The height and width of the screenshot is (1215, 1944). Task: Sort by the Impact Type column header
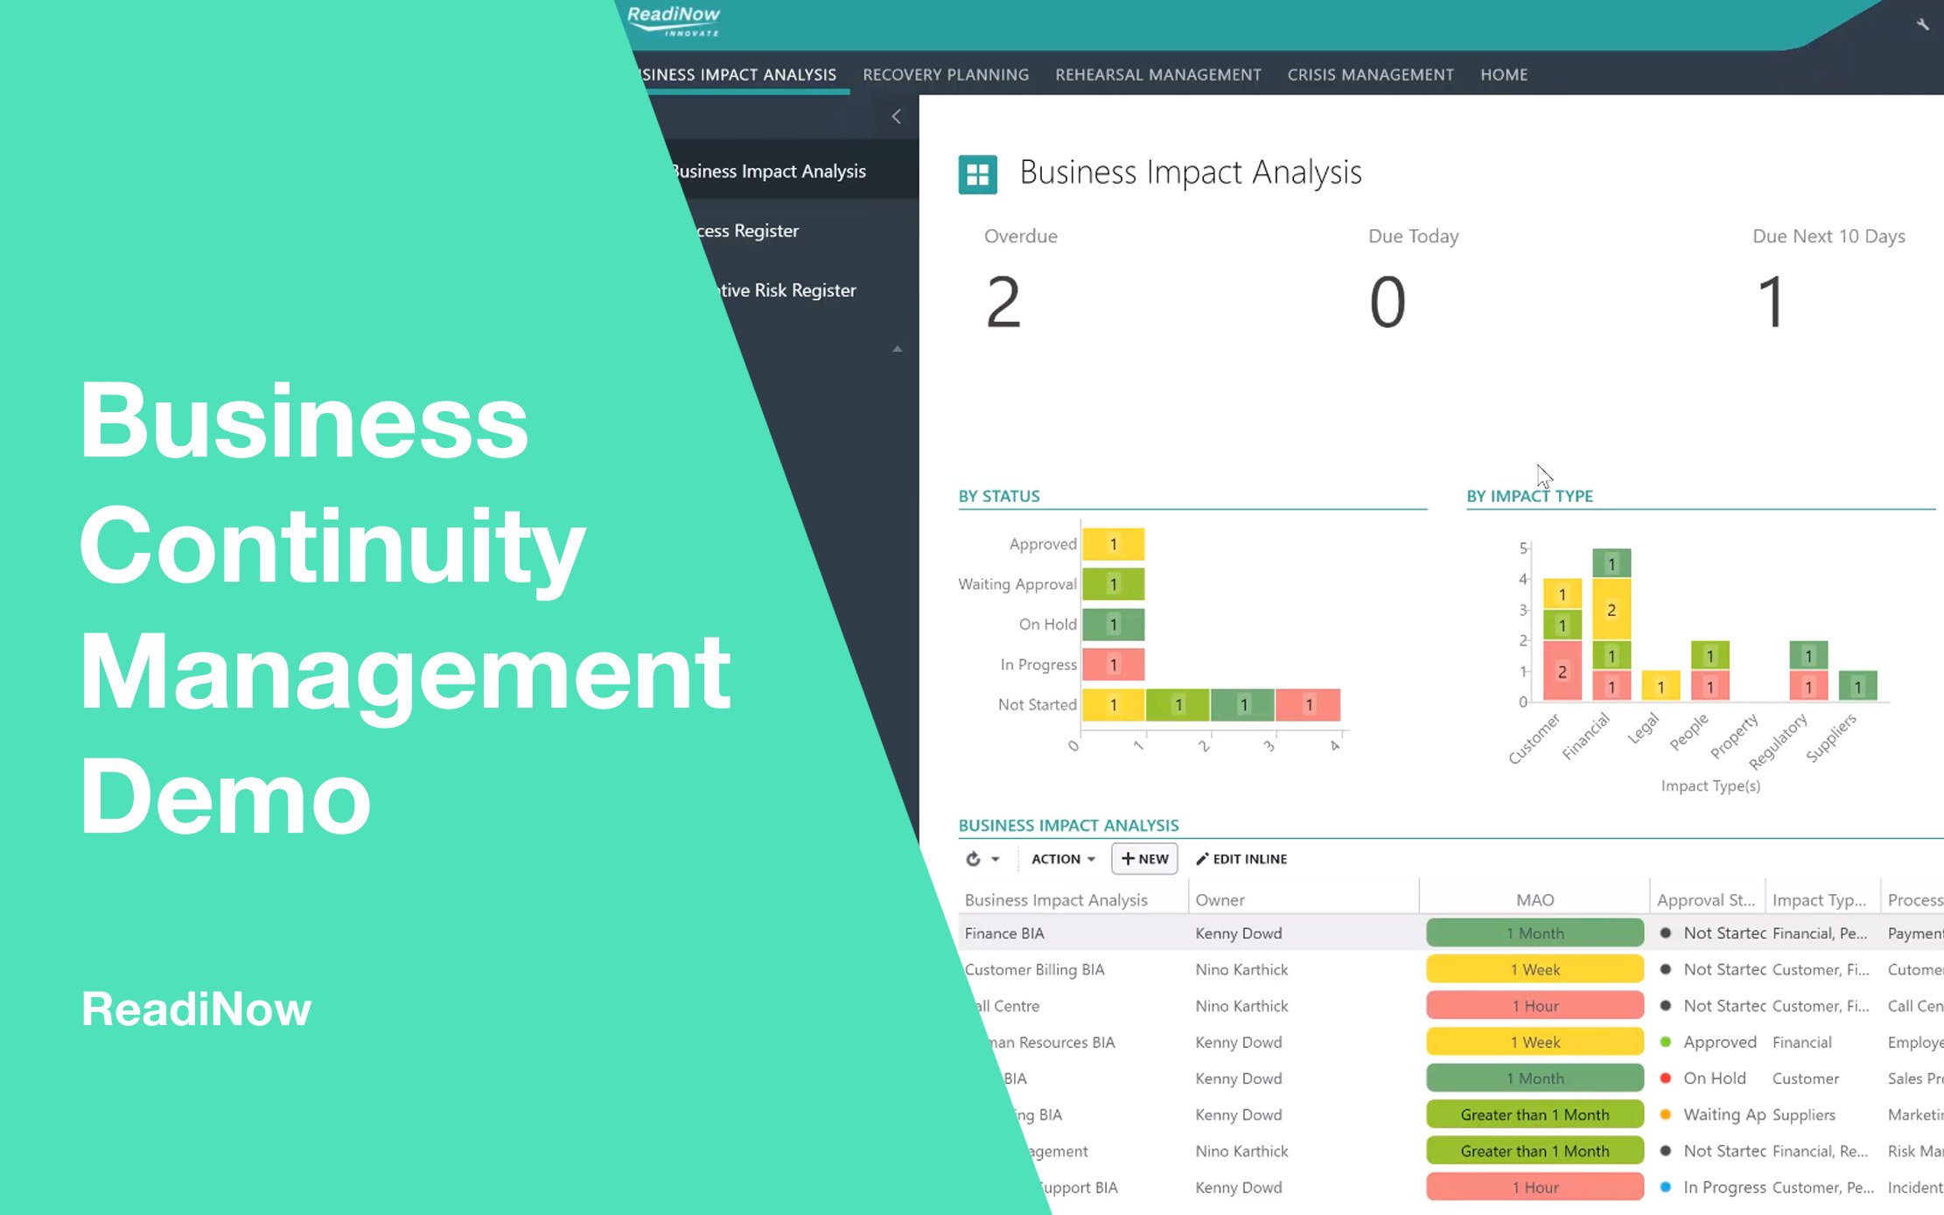point(1819,900)
